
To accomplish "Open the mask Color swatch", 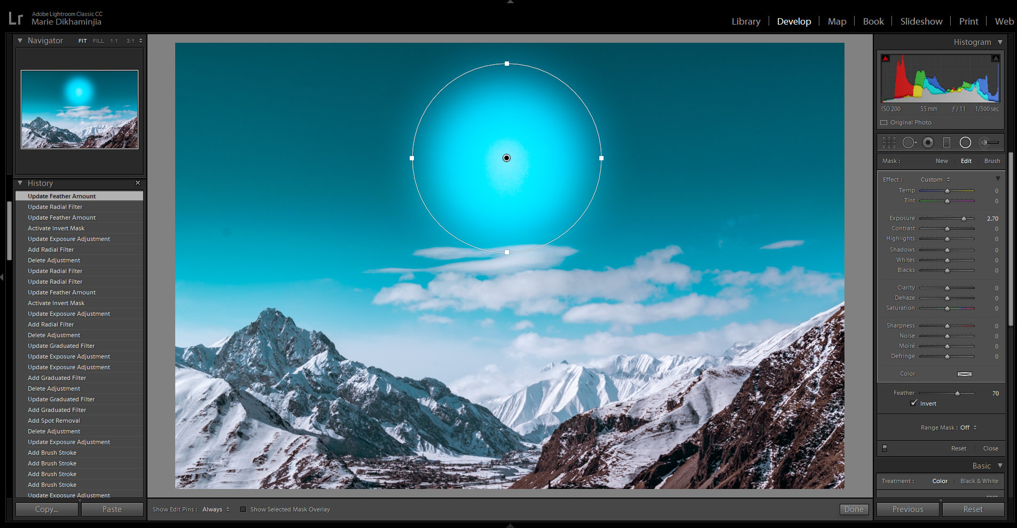I will (964, 374).
